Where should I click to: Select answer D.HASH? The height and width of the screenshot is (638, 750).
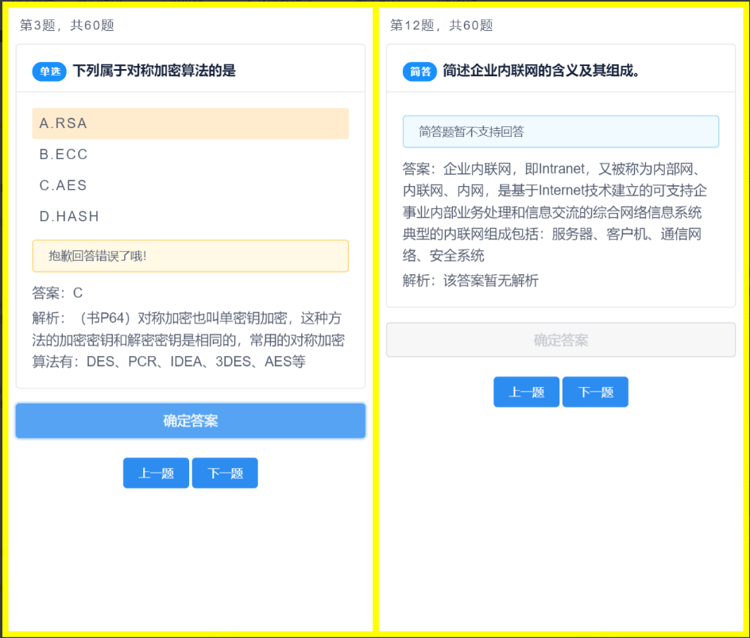[190, 216]
